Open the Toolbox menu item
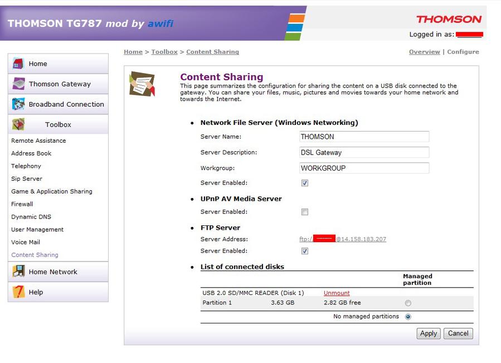The width and height of the screenshot is (501, 363). point(58,124)
